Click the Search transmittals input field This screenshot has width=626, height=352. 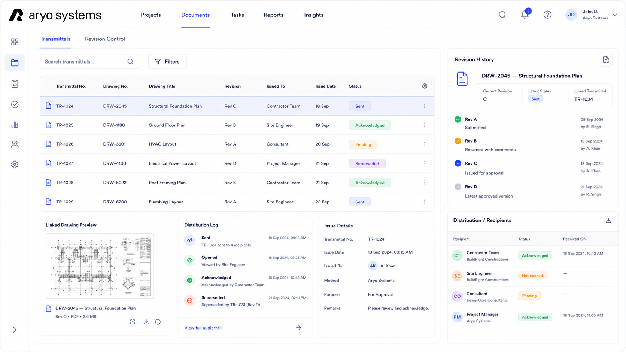(x=90, y=62)
